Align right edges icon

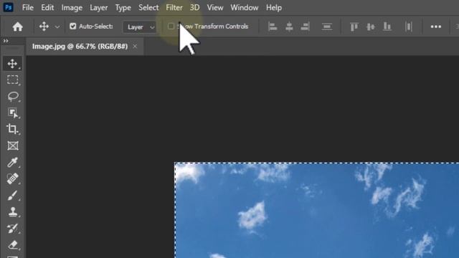305,27
